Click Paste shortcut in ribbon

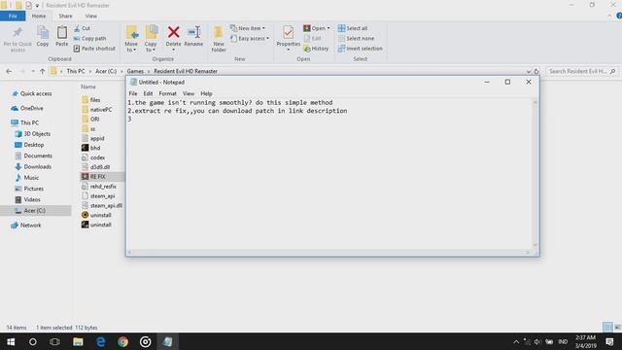94,49
